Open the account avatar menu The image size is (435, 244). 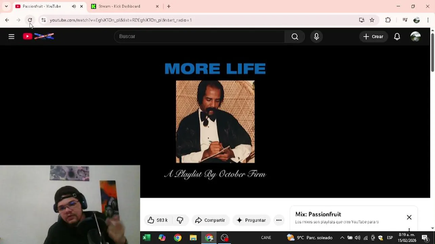pyautogui.click(x=415, y=37)
